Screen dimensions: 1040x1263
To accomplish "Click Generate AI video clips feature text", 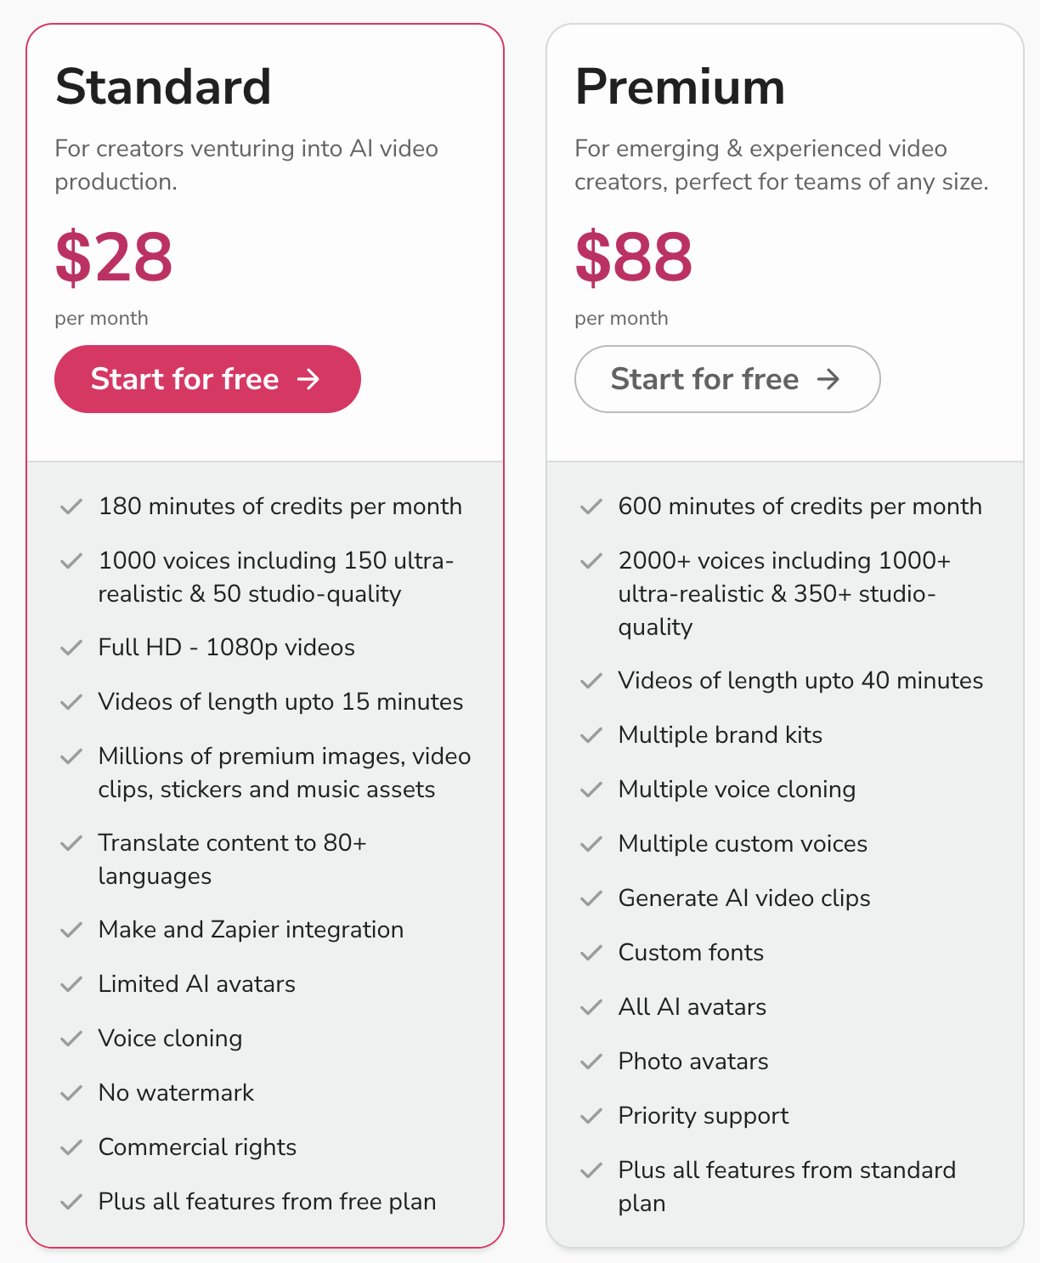I will (744, 898).
